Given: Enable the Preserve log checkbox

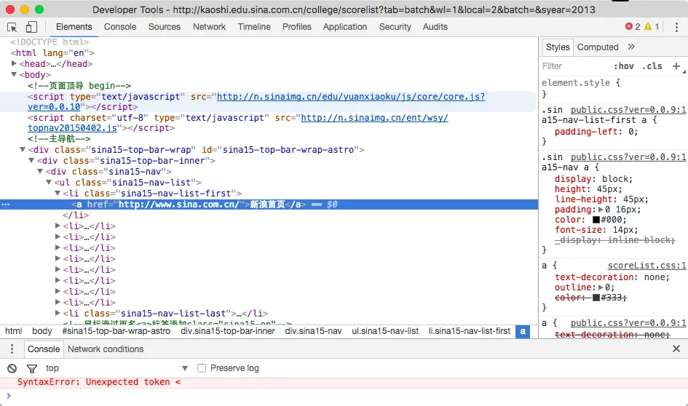Looking at the screenshot, I should 202,368.
